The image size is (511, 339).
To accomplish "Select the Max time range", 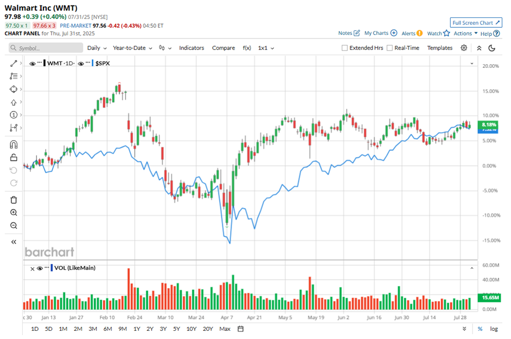I will point(225,329).
